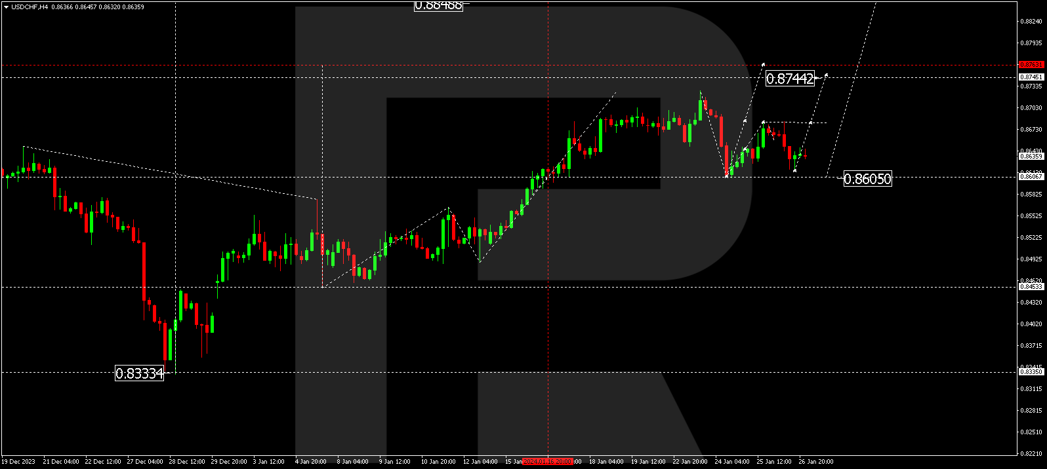Click the 4 Jan 20:00 time label
Screen dimensions: 1047x469
click(311, 462)
